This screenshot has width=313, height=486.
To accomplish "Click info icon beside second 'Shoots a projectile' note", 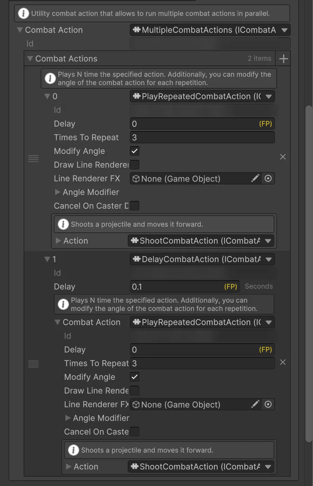I will [73, 450].
